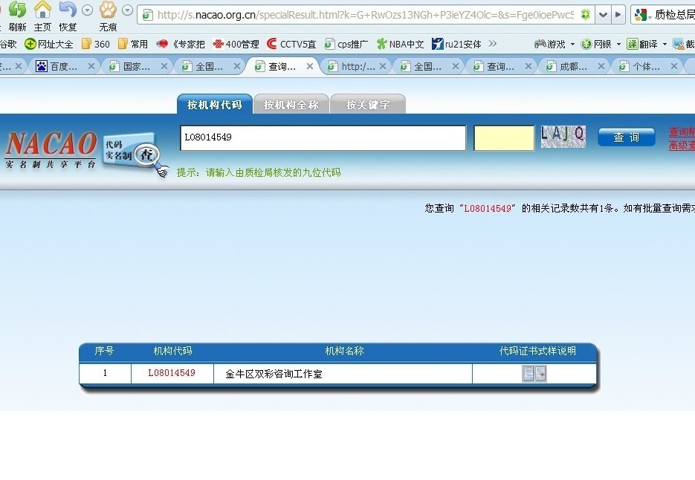Click the 无痕 paw print icon
This screenshot has height=480, width=695.
tap(108, 10)
